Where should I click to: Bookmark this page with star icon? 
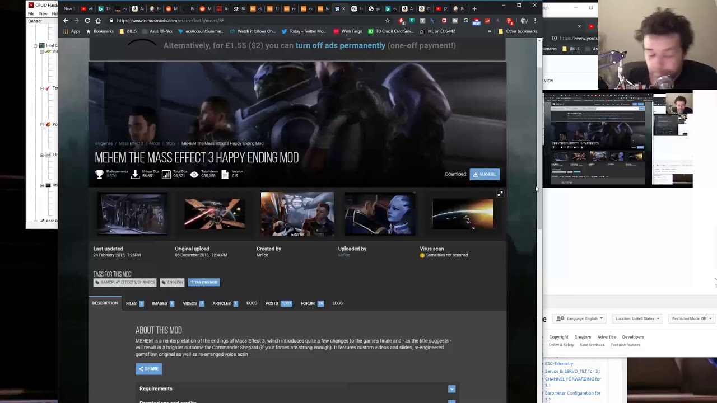click(387, 20)
